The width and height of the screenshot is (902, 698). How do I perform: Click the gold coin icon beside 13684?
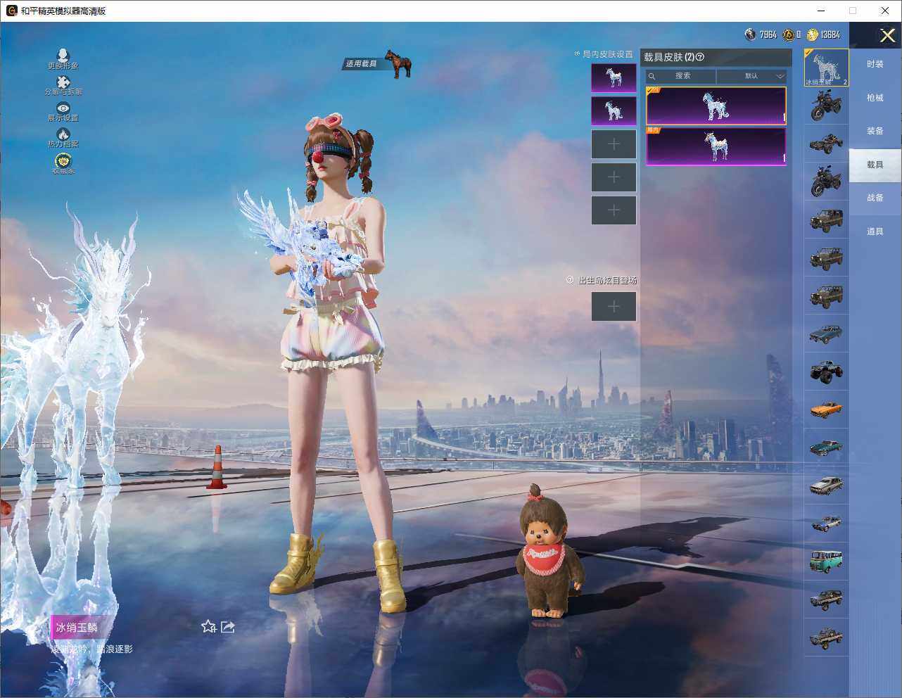[x=812, y=34]
